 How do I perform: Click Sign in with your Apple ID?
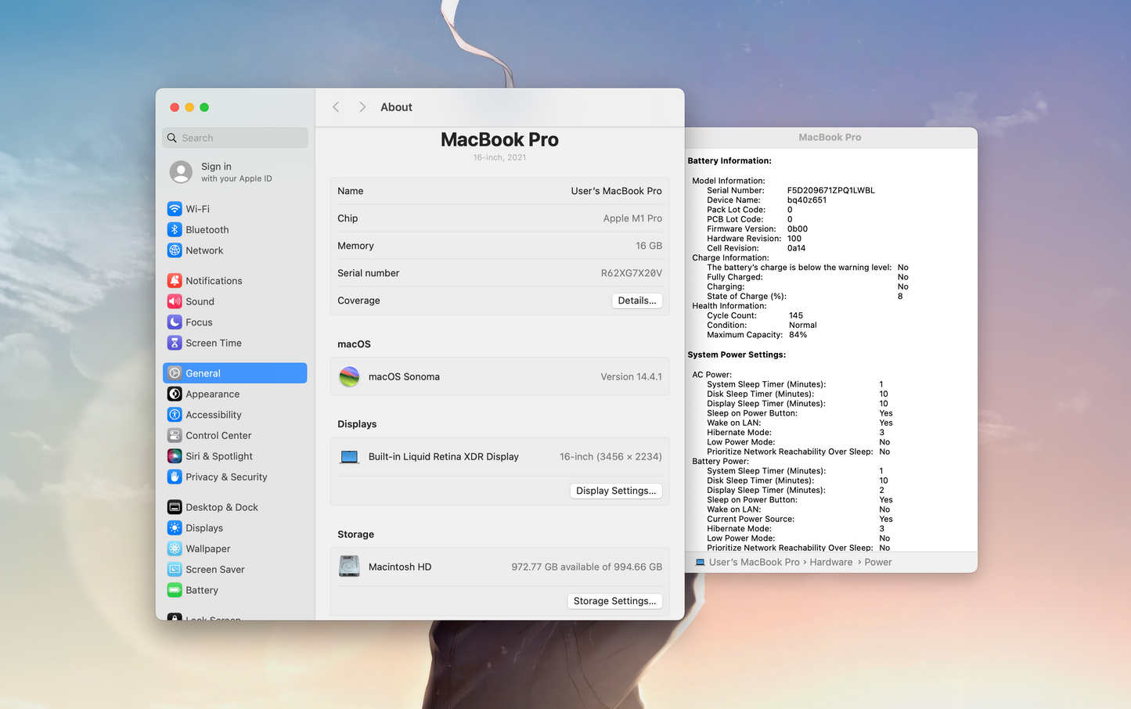tap(236, 172)
